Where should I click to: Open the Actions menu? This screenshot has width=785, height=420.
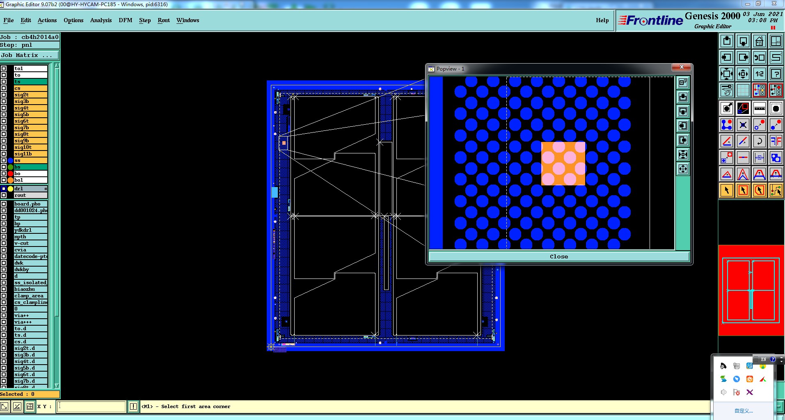pos(47,20)
